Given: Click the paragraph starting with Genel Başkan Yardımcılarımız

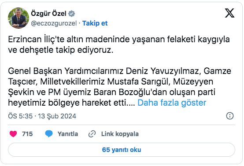Looking at the screenshot, I should click(119, 87).
